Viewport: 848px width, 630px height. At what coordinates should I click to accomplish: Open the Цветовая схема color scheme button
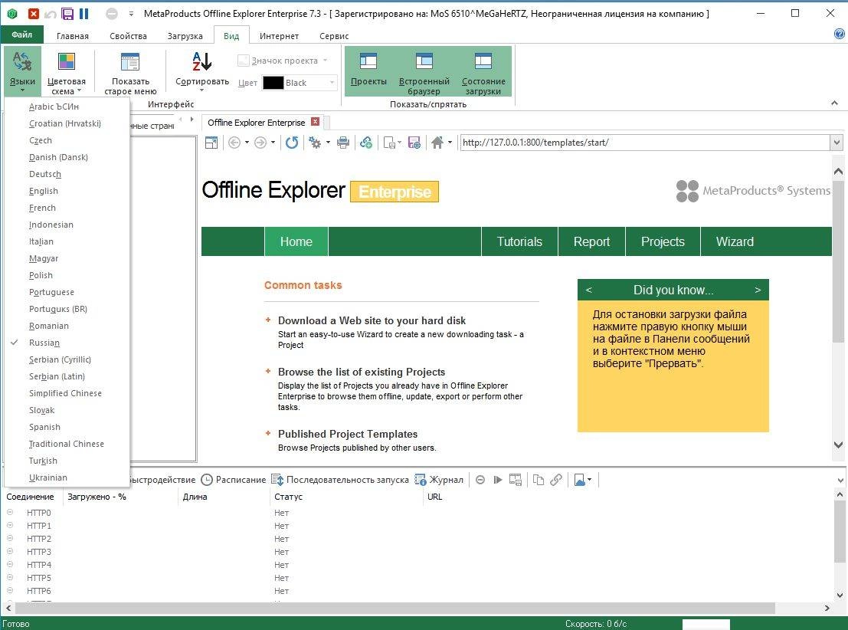66,71
